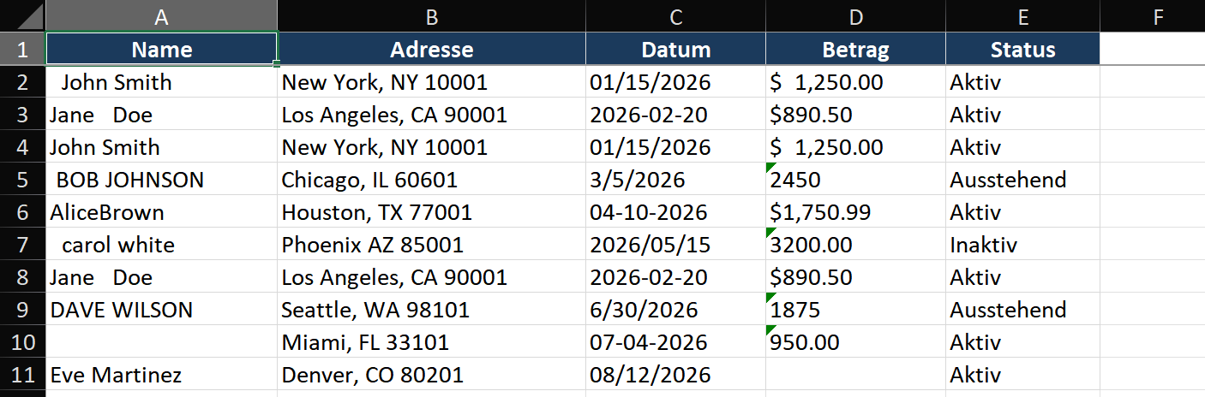Select the "Eve Martinez" cell
Viewport: 1205px width, 397px height.
(x=161, y=374)
